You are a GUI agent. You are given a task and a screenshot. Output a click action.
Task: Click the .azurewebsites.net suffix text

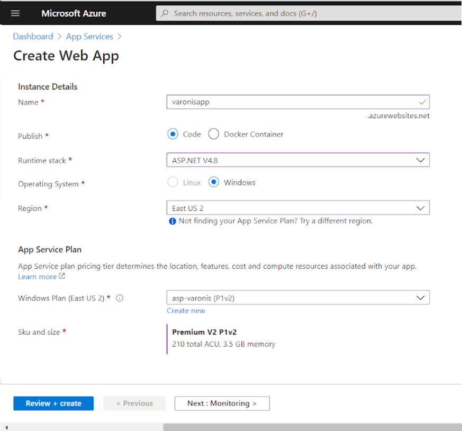tap(398, 116)
